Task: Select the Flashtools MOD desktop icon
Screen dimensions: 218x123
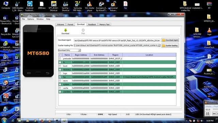Action: coord(6,111)
